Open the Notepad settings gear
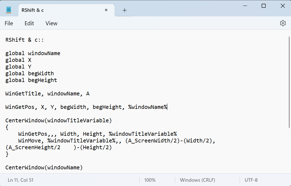The width and height of the screenshot is (291, 186). pyautogui.click(x=283, y=23)
